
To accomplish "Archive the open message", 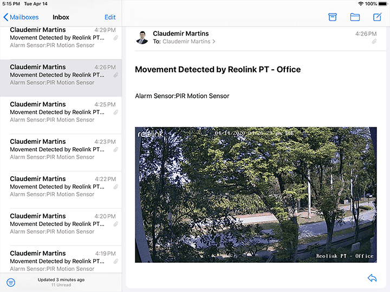I will click(333, 17).
